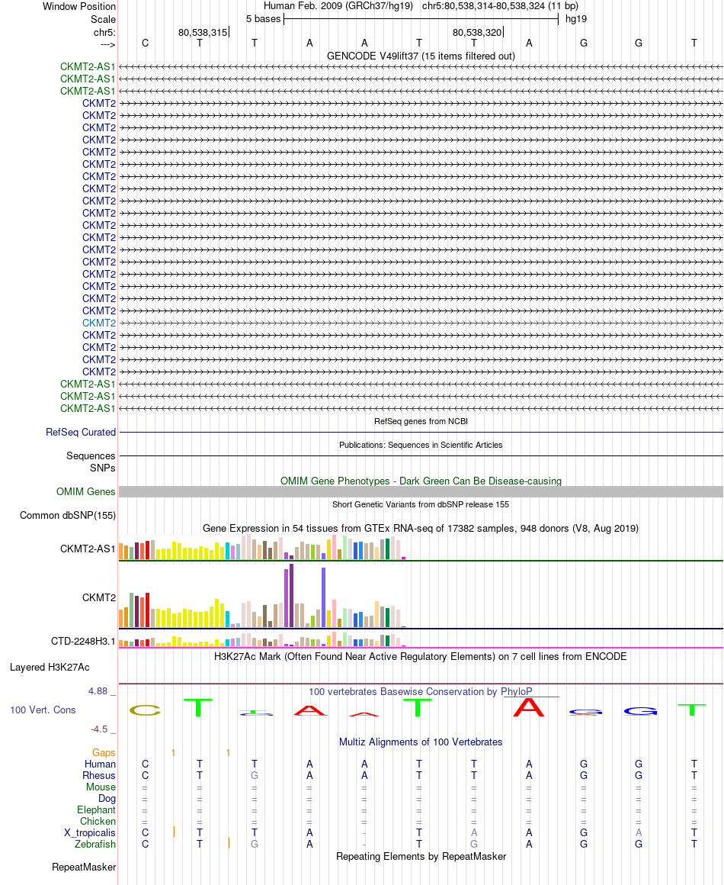Click the CKMT2 GTEx expression label
The height and width of the screenshot is (885, 724).
98,597
